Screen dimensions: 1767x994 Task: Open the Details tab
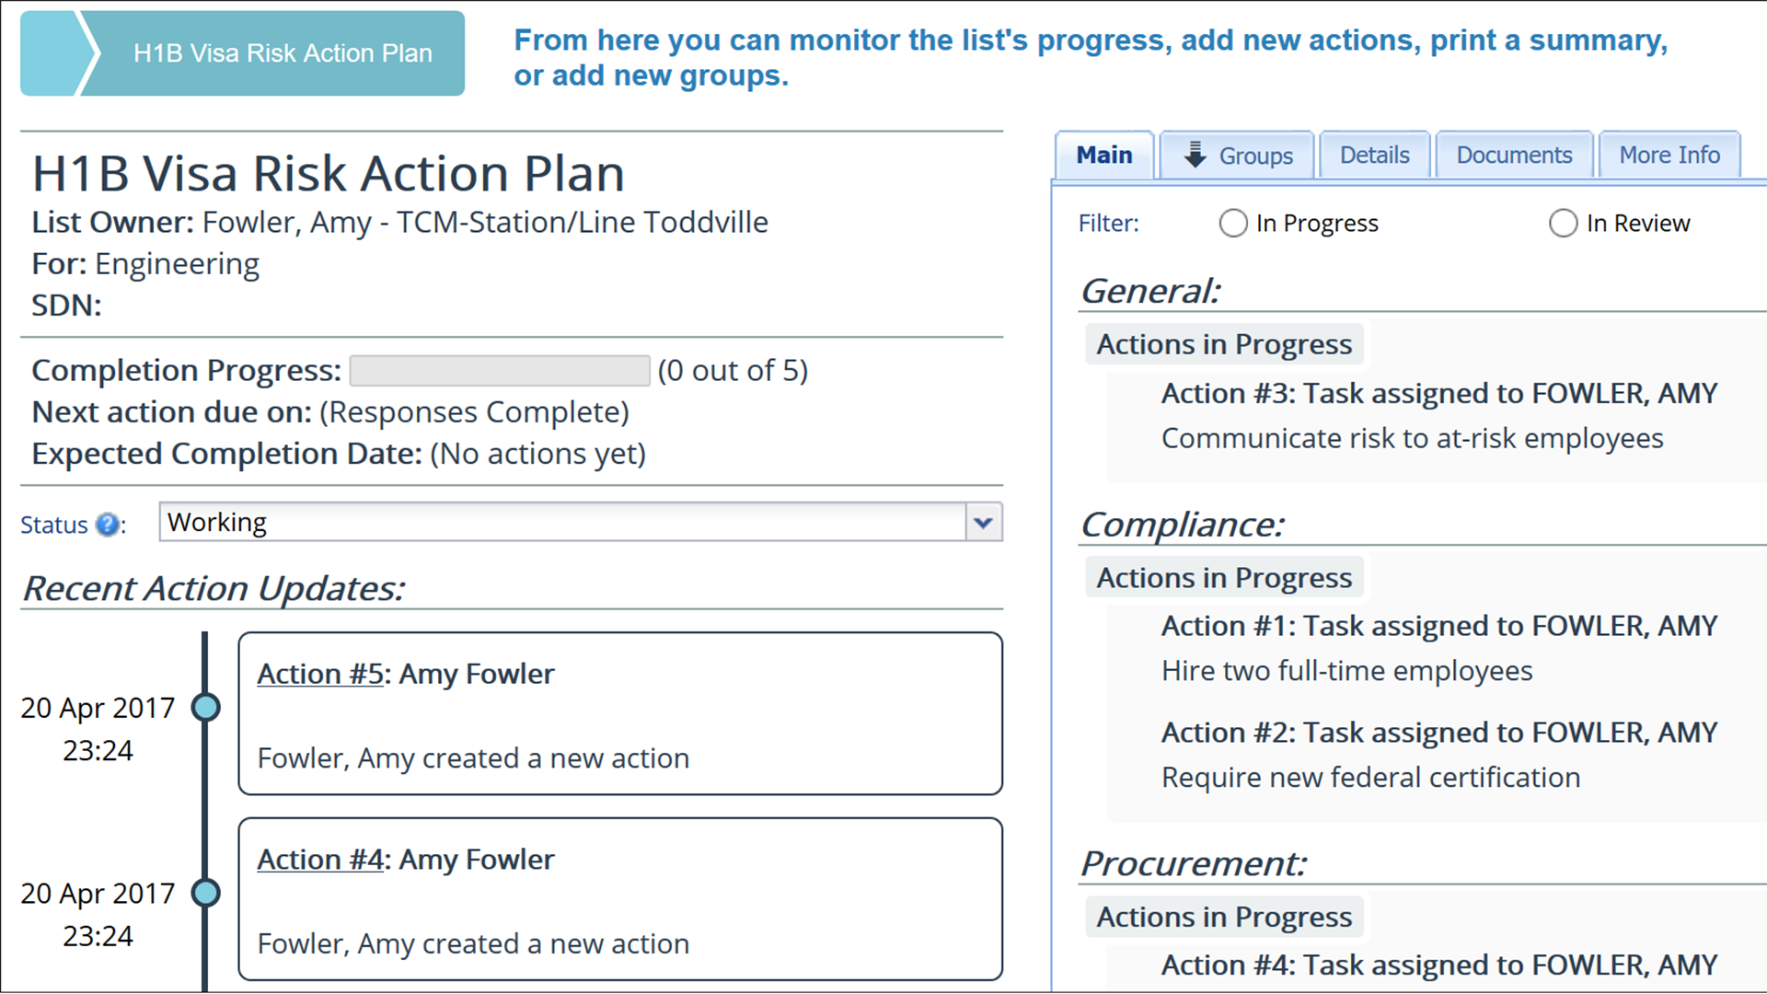pos(1374,155)
